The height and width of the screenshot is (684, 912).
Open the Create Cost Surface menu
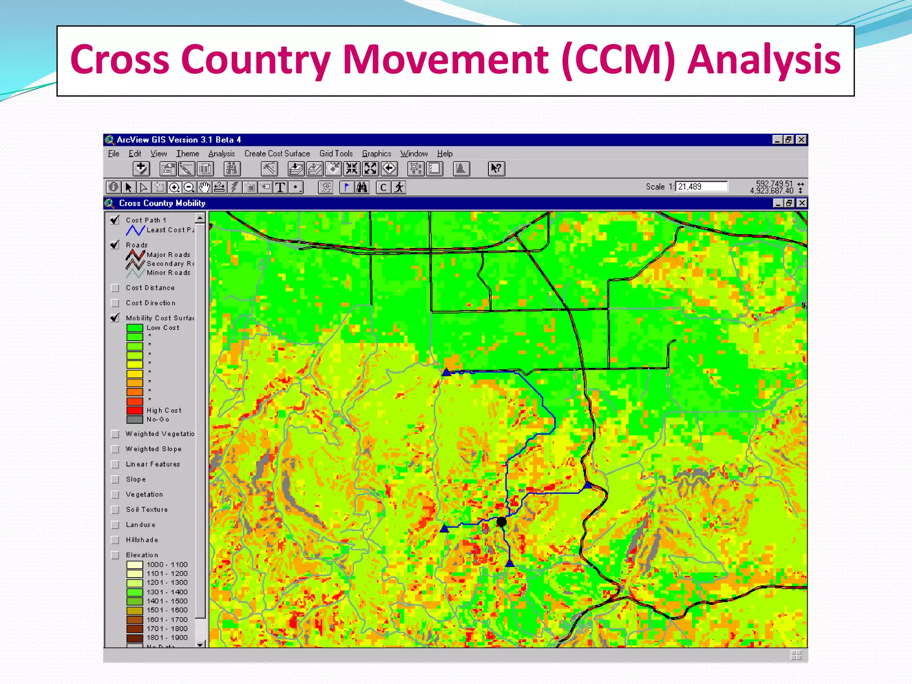point(277,154)
